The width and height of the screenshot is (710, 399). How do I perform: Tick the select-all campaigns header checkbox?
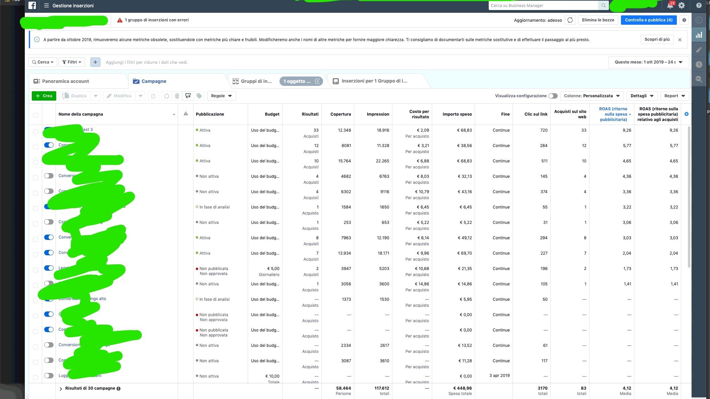click(x=35, y=115)
